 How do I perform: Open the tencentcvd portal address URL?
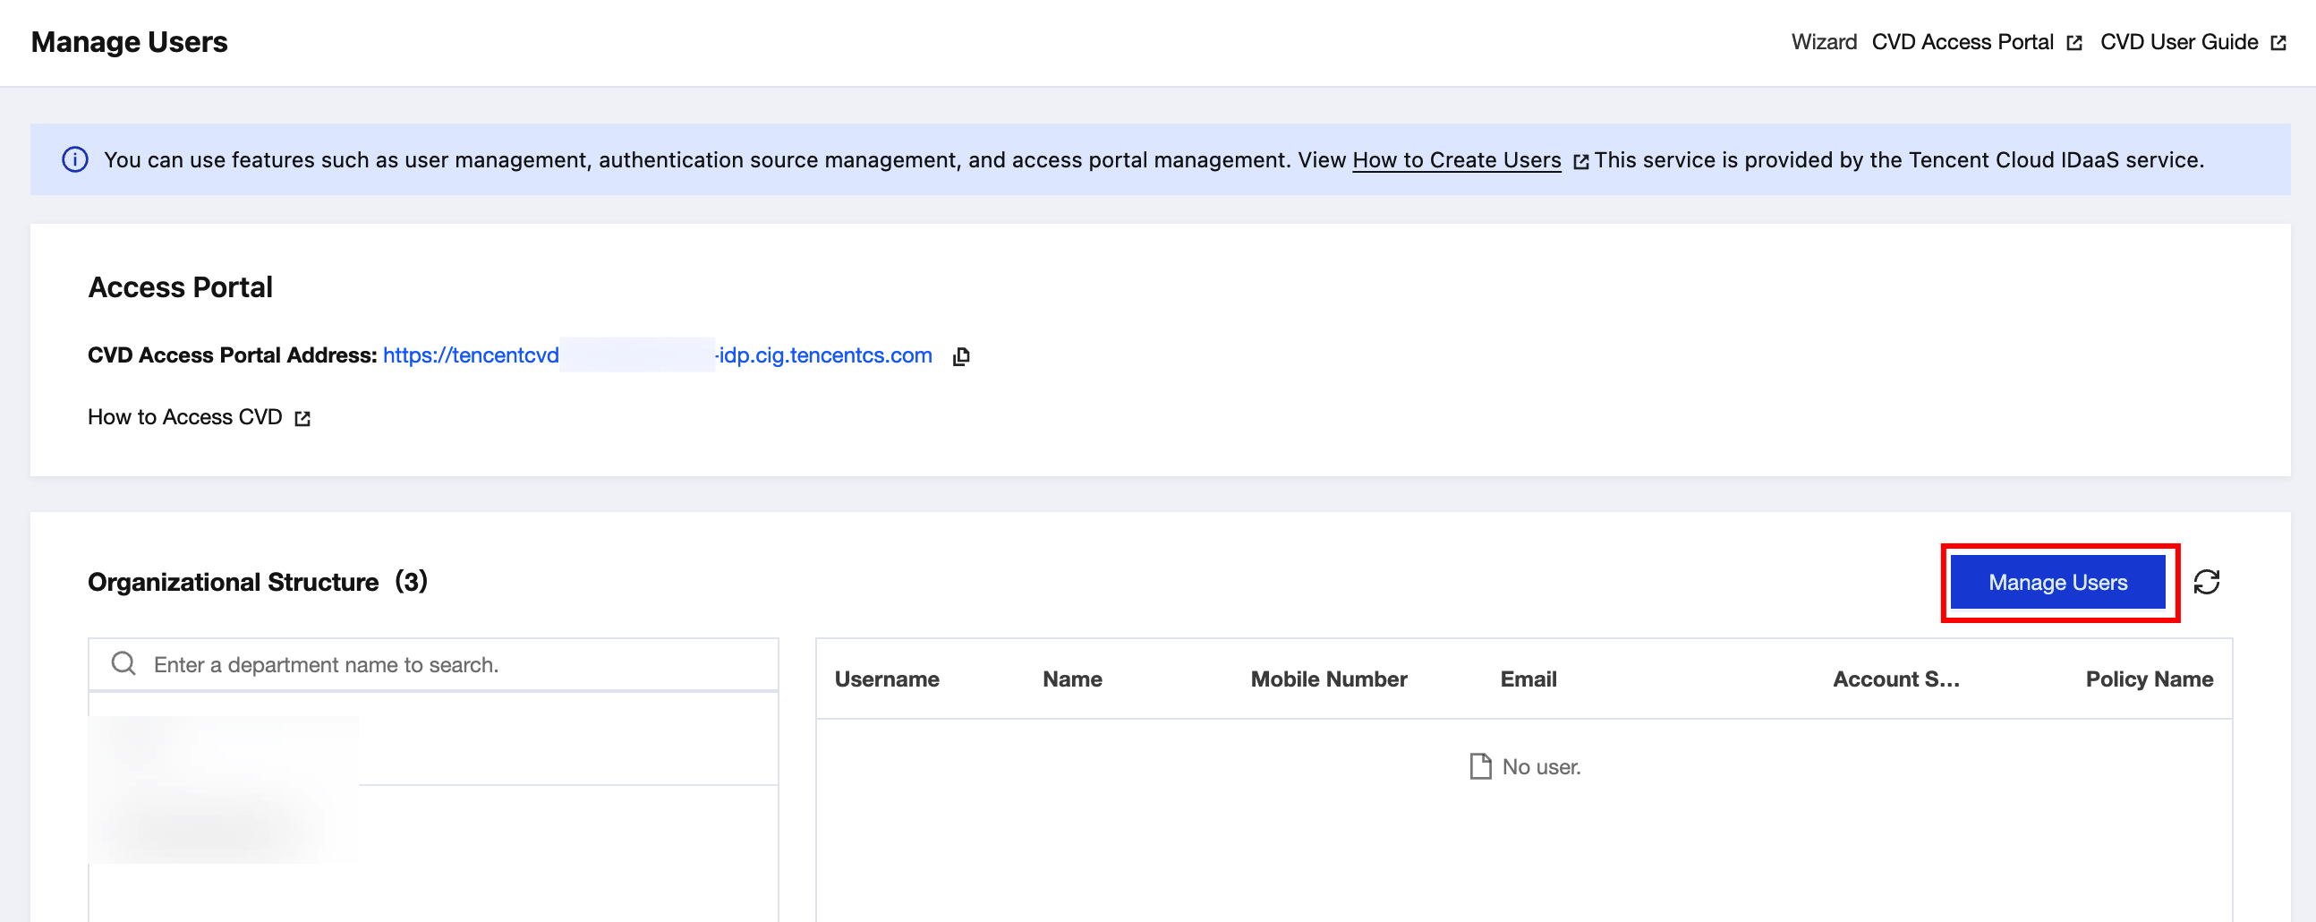(x=656, y=355)
